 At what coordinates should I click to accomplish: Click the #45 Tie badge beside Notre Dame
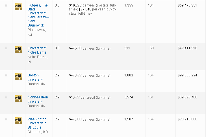[18, 50]
